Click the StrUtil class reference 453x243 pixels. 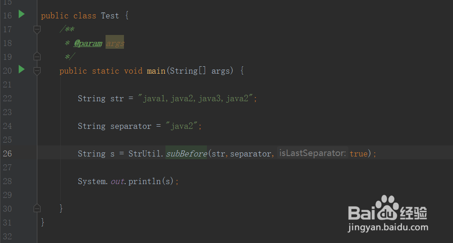pyautogui.click(x=145, y=154)
